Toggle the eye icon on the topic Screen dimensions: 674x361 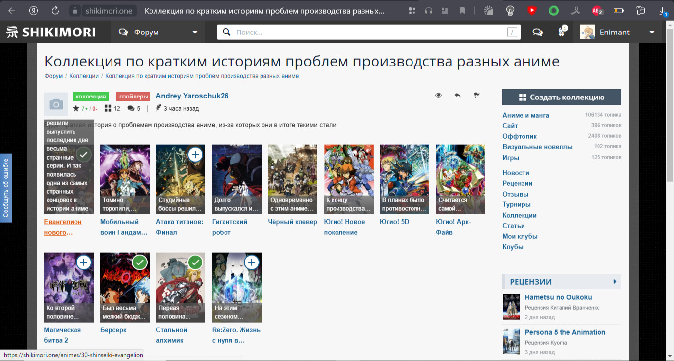click(x=438, y=95)
